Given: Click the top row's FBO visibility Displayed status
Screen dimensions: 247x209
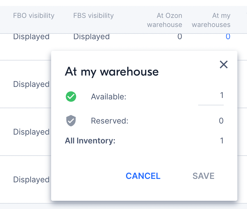Looking at the screenshot, I should click(31, 37).
